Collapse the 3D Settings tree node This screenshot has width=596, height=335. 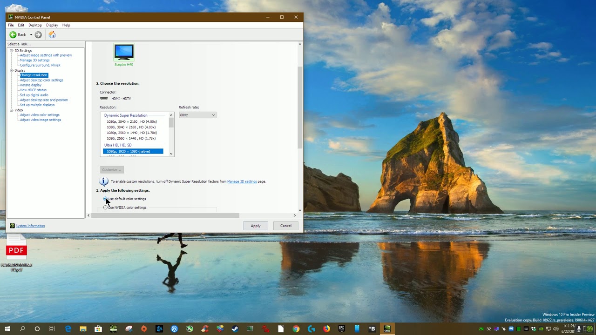11,50
